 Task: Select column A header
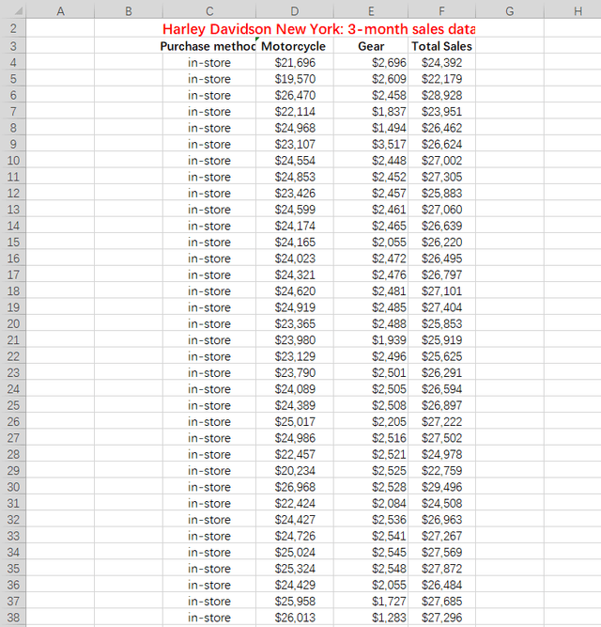coord(60,10)
